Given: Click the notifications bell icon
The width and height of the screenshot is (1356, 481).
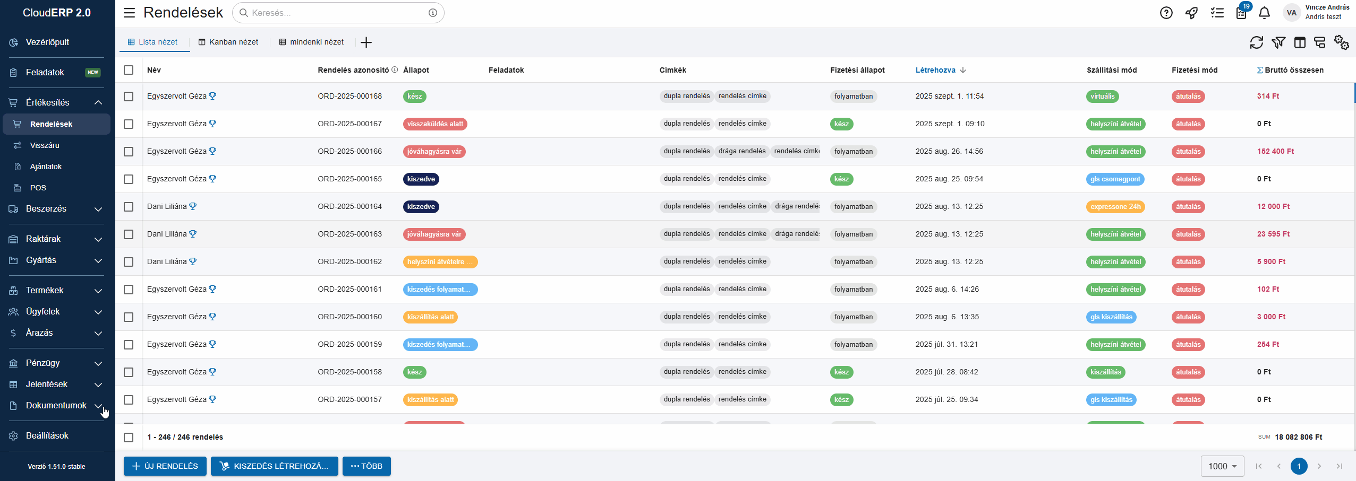Looking at the screenshot, I should [x=1265, y=13].
